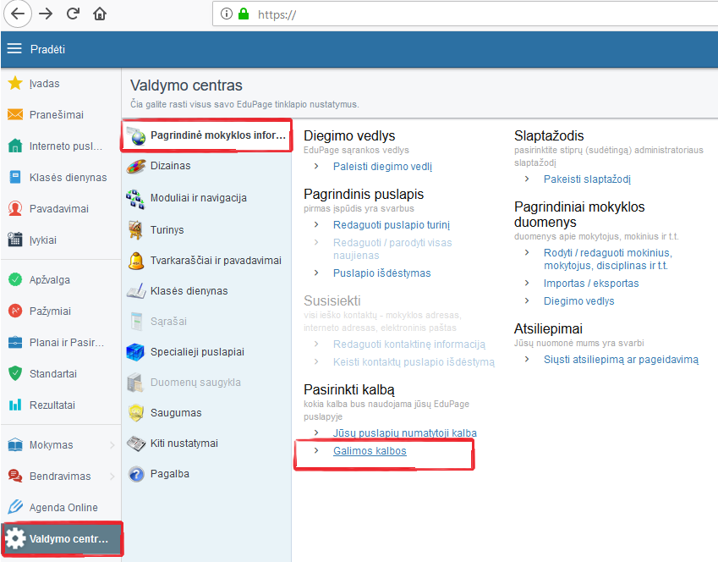The width and height of the screenshot is (718, 562).
Task: Click the question mark icon for Pagalba
Action: [x=136, y=474]
